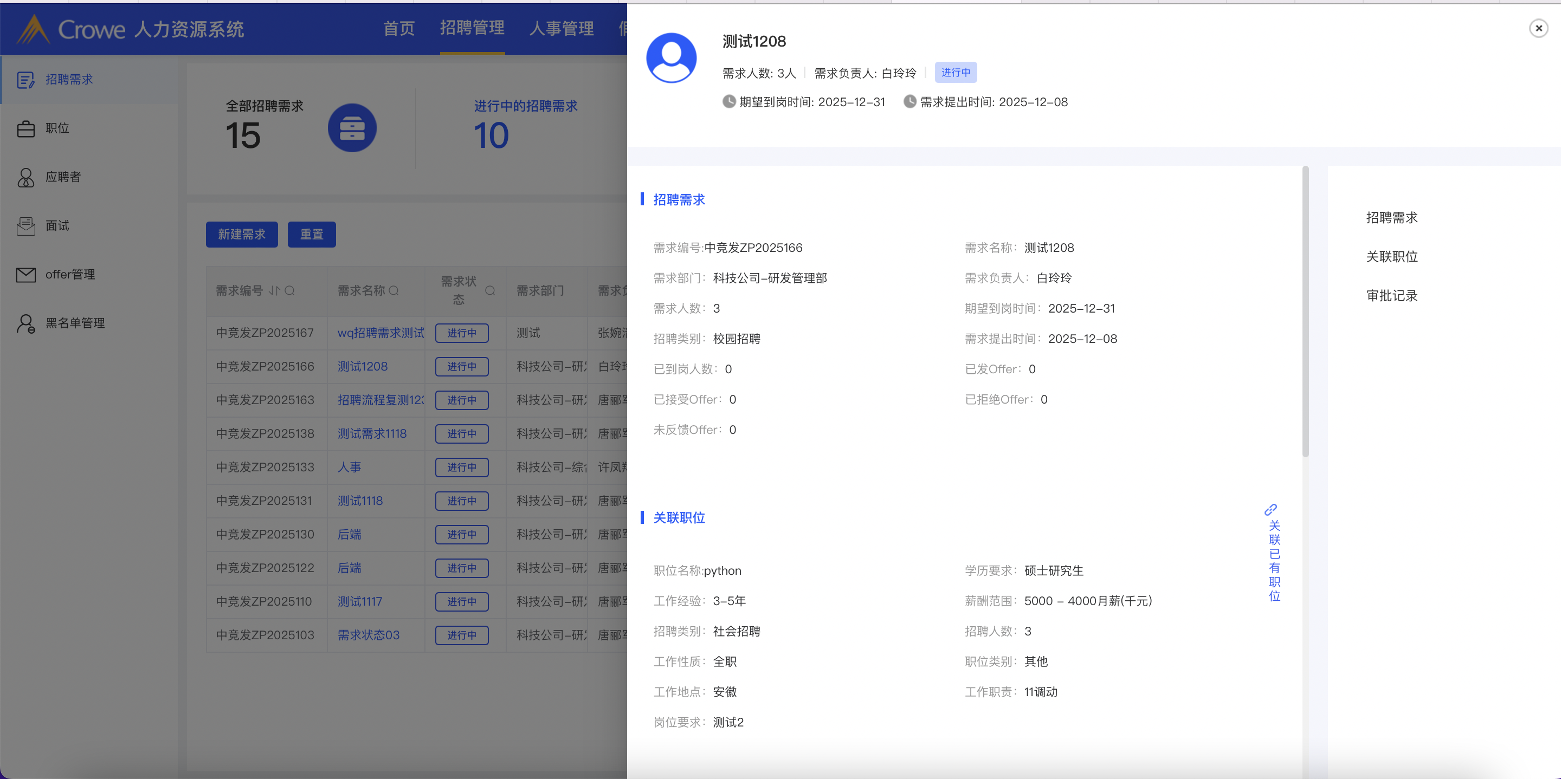Jump to the 审批记录 anchor section
1561x779 pixels.
coord(1391,296)
